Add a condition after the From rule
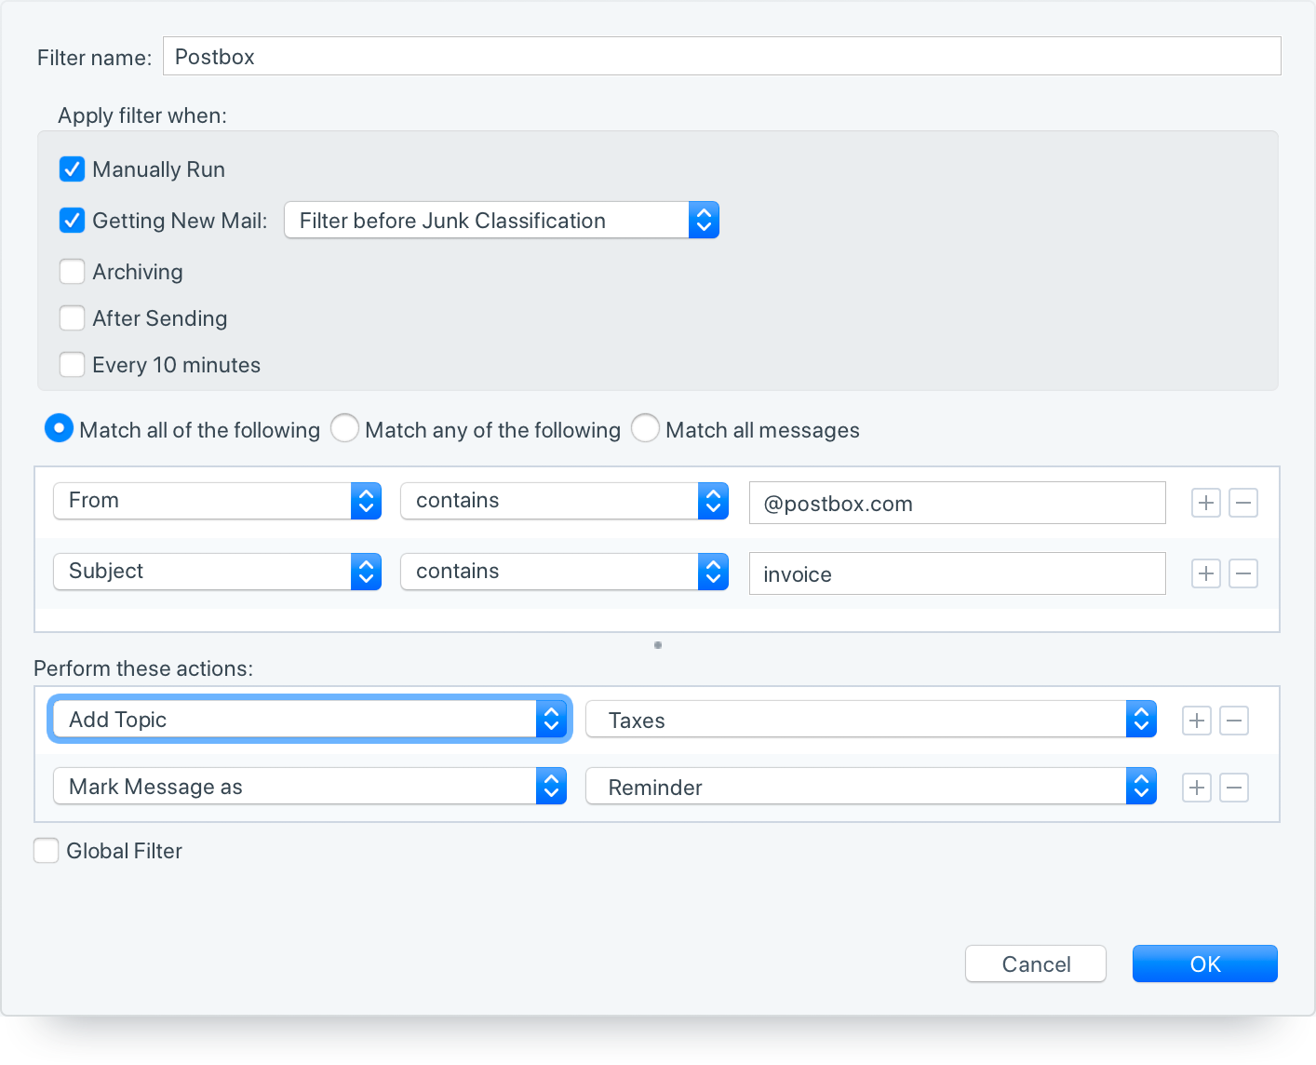 pos(1206,503)
